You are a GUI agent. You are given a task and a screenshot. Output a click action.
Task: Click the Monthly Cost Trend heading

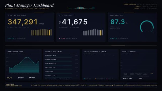click(15, 52)
